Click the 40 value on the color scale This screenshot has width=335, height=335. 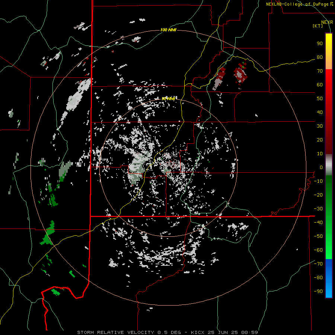point(320,112)
